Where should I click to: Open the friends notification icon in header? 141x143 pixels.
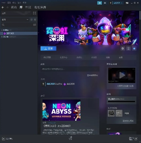coord(105,3)
